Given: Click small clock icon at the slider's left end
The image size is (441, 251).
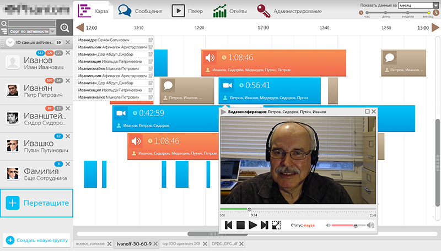Looking at the screenshot, I should tap(361, 13).
